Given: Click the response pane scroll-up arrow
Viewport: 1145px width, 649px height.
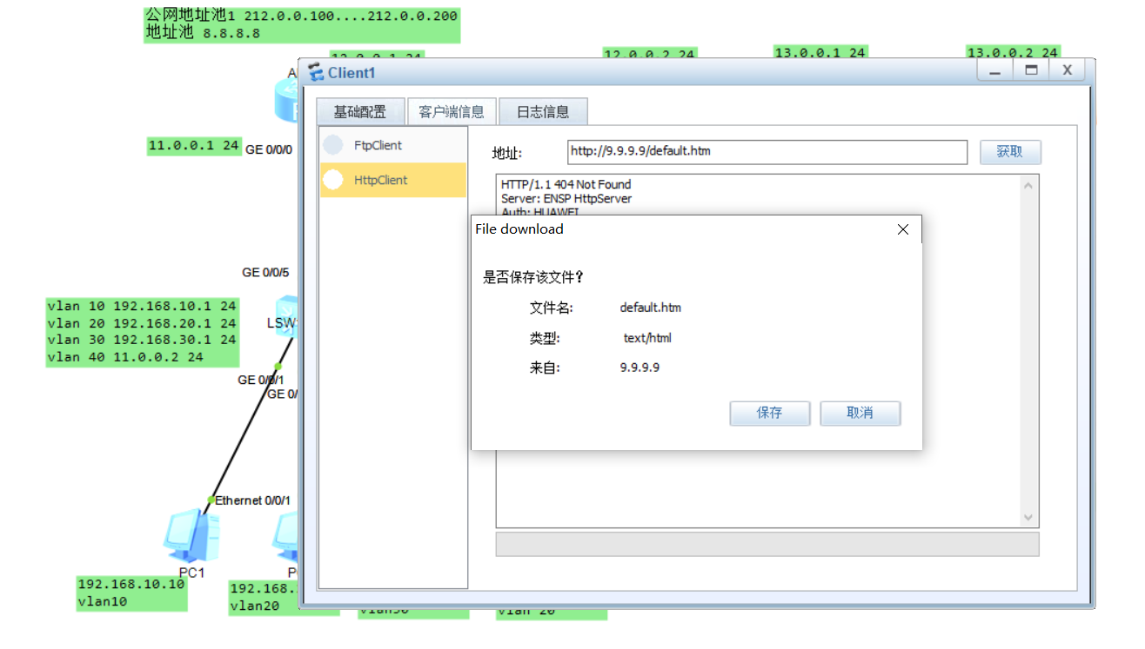Looking at the screenshot, I should [x=1028, y=185].
